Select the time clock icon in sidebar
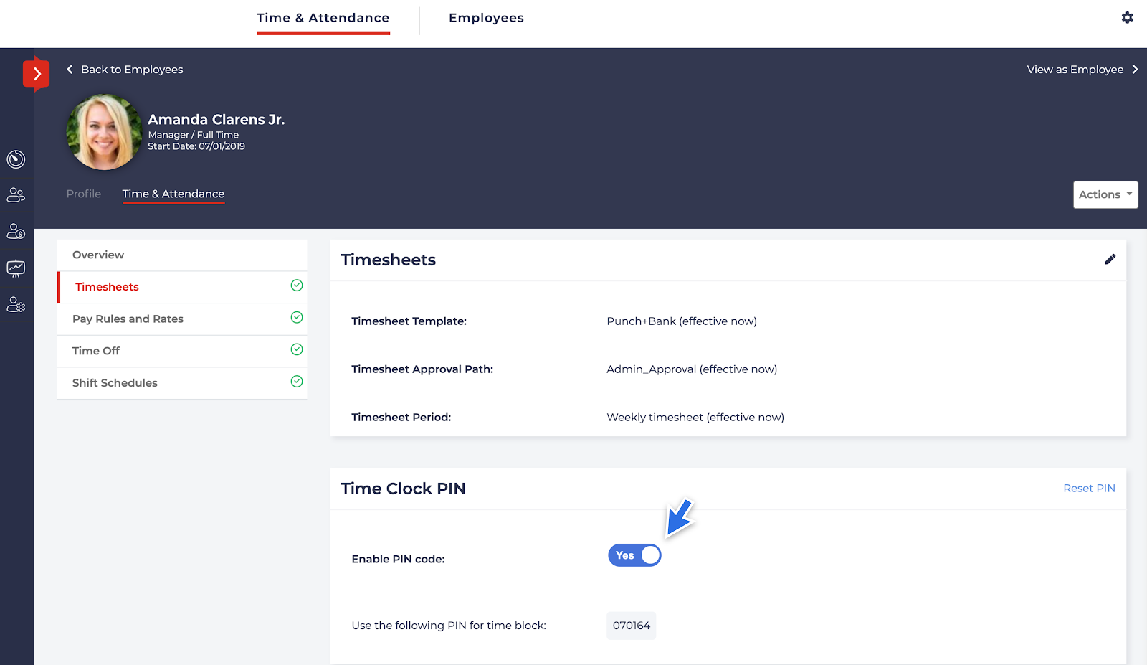The height and width of the screenshot is (665, 1147). tap(16, 159)
